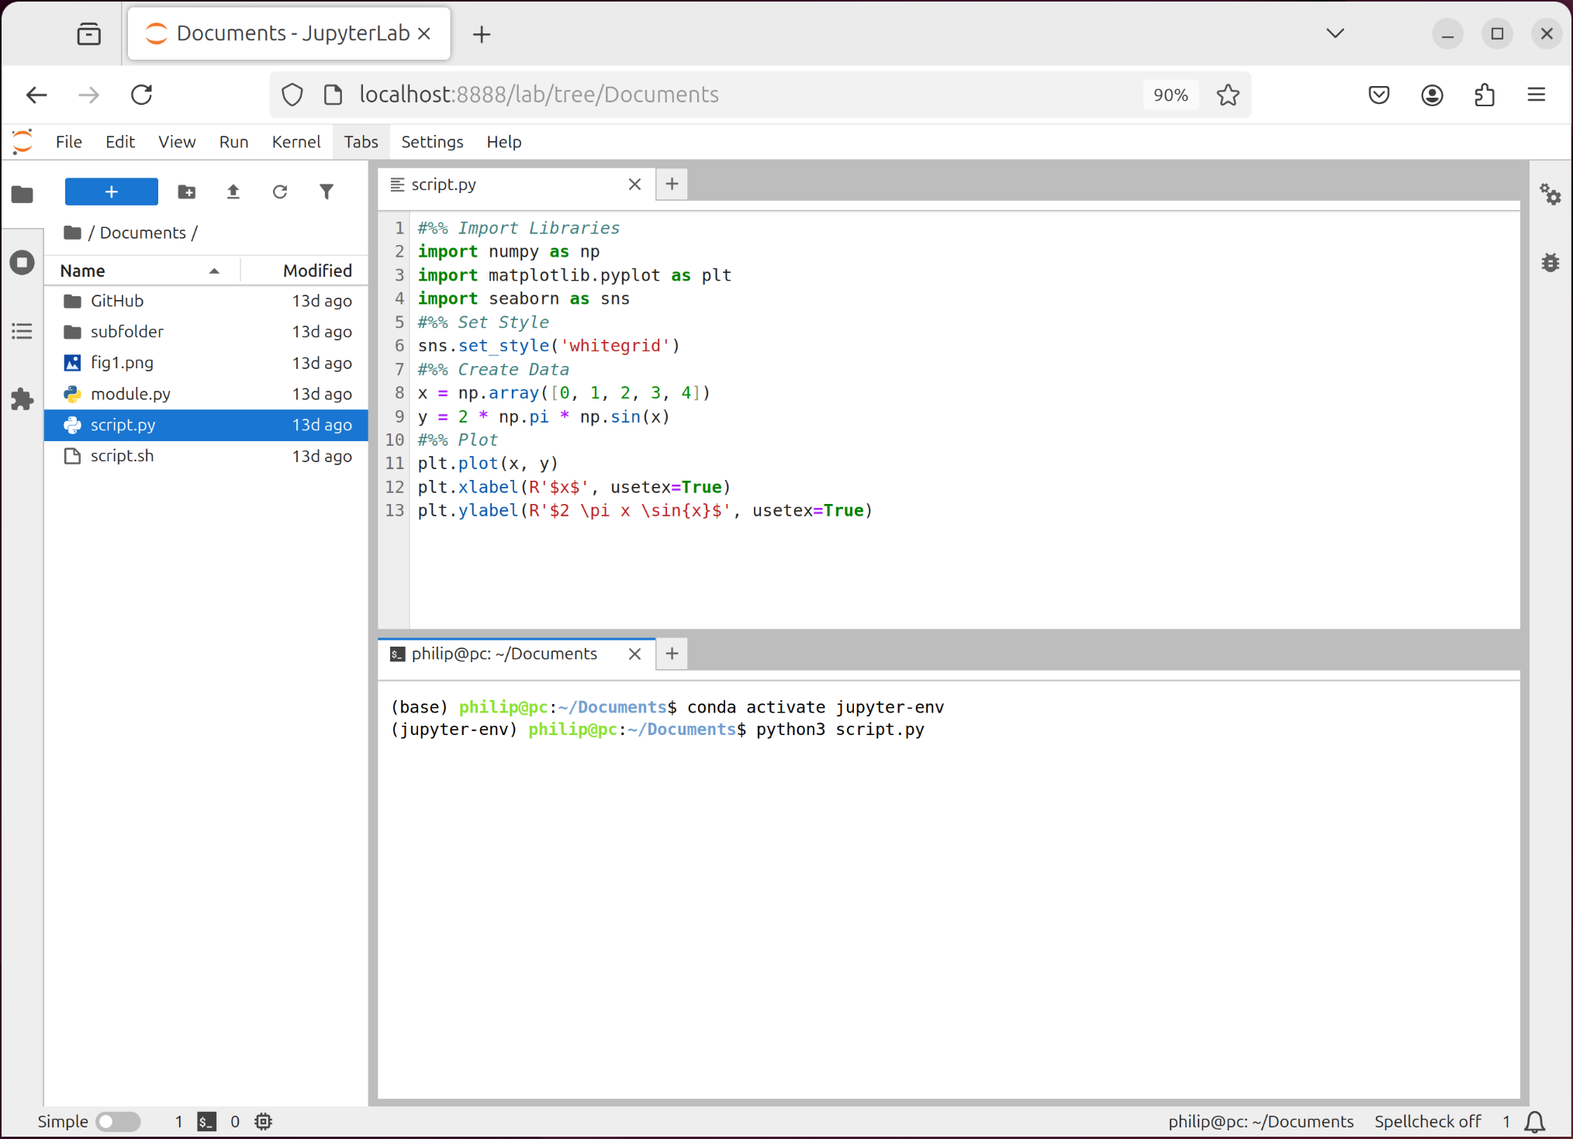
Task: Toggle the Simple interface mode switch
Action: 118,1122
